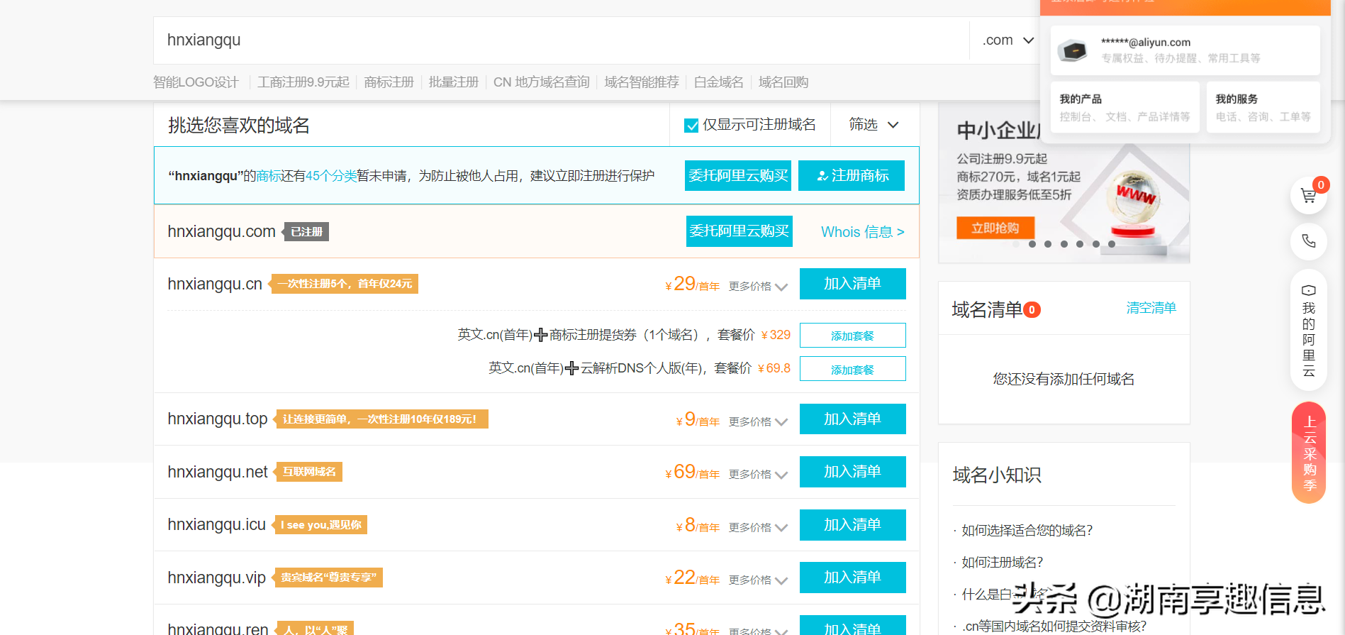The width and height of the screenshot is (1345, 635).
Task: Click the aliyun account avatar icon
Action: click(x=1072, y=50)
